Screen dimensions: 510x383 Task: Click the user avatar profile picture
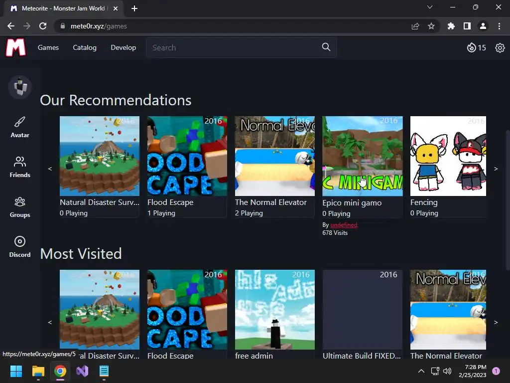[x=20, y=87]
